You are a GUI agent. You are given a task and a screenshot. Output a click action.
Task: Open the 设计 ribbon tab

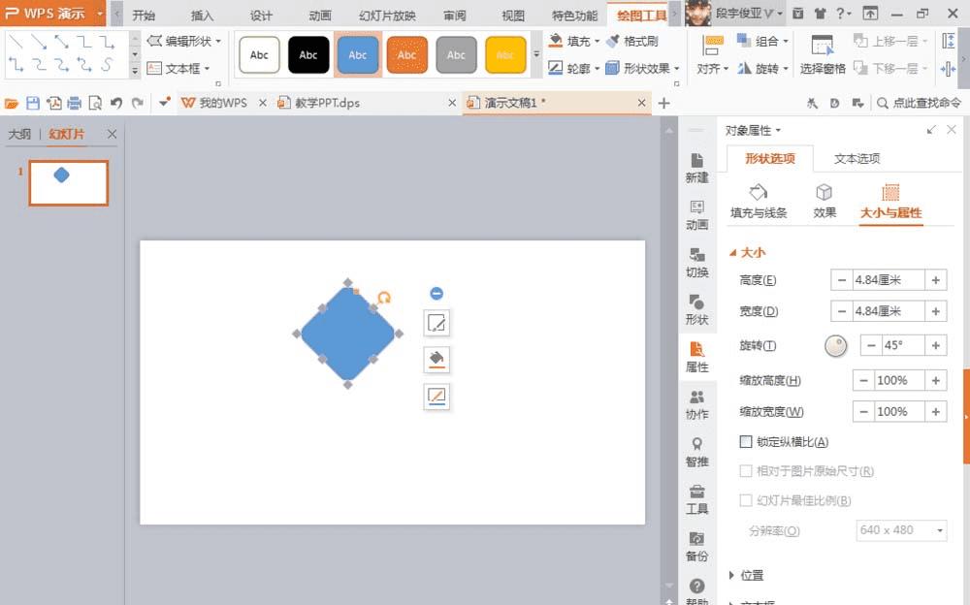point(261,16)
